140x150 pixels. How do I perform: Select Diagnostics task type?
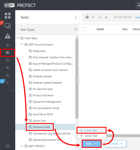(39, 51)
